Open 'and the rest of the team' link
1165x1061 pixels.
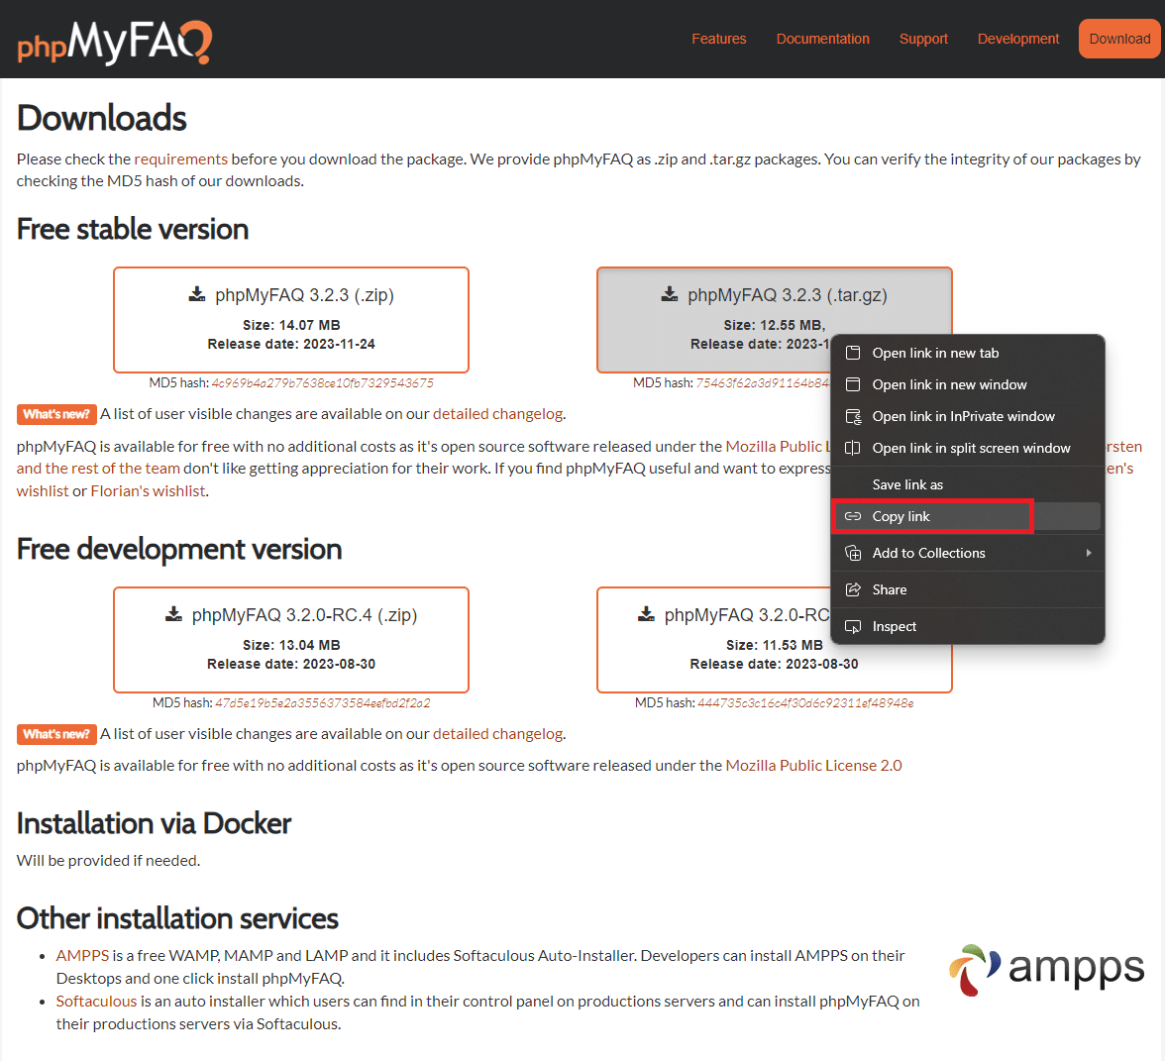click(x=98, y=468)
